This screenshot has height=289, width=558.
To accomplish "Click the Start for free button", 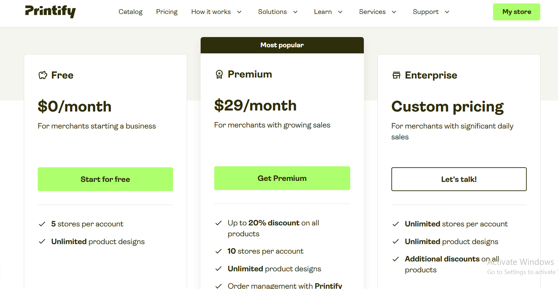I will tap(105, 179).
